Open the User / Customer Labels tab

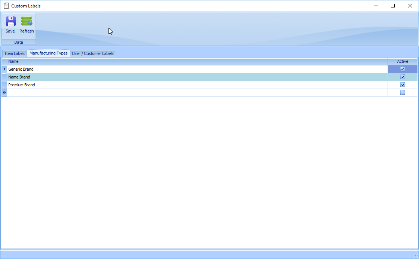pyautogui.click(x=92, y=53)
